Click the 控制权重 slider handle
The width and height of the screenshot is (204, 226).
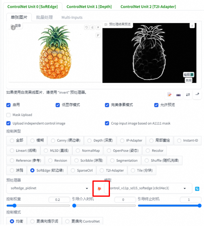pyautogui.click(x=14, y=206)
